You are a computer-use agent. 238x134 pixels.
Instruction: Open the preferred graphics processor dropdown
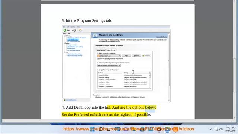click(109, 66)
